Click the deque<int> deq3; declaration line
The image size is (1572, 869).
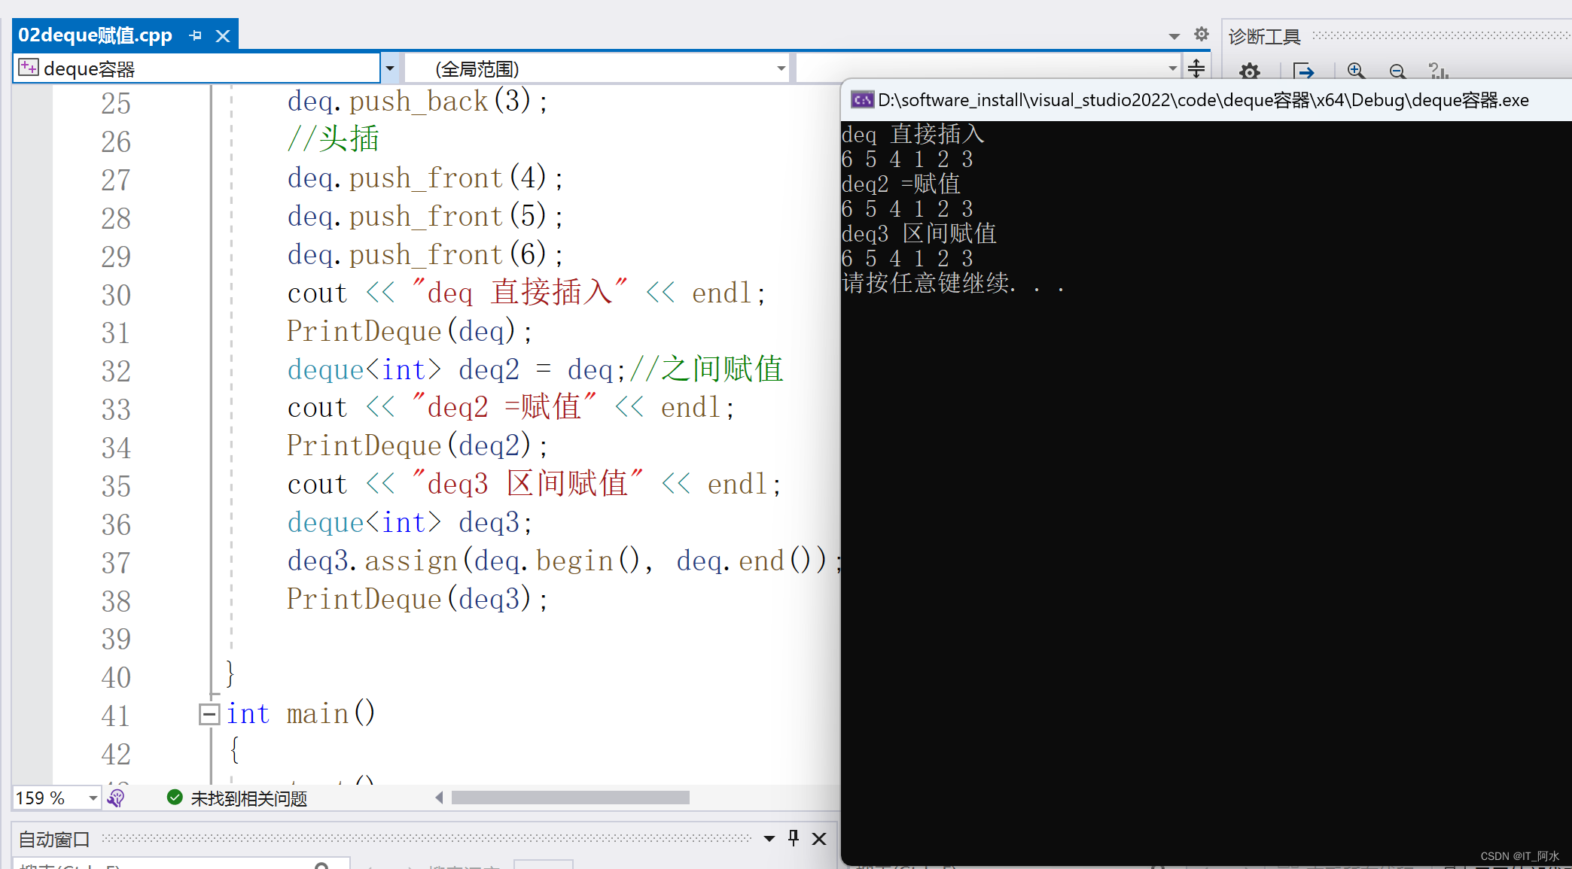coord(410,522)
